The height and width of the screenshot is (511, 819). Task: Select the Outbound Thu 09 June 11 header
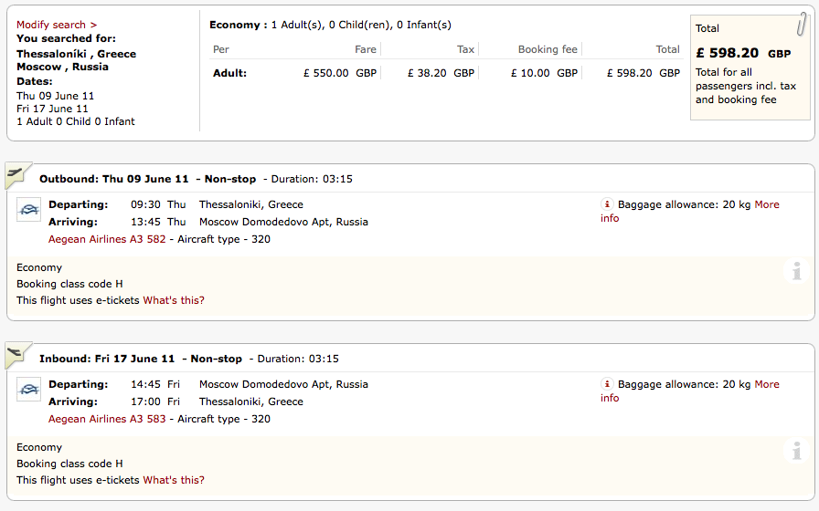pos(113,179)
